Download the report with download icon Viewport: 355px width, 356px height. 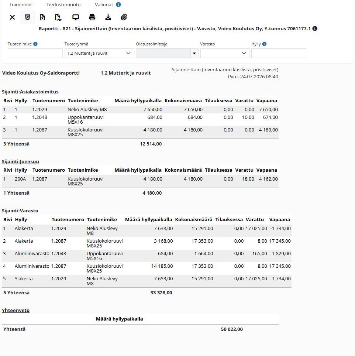108,17
